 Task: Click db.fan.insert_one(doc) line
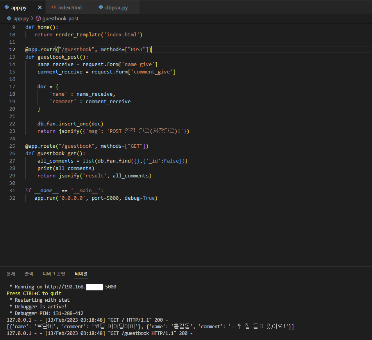[70, 123]
